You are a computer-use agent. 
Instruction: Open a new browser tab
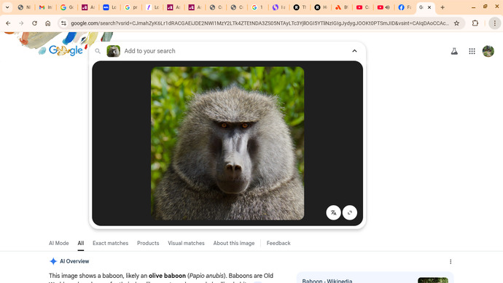pos(442,7)
